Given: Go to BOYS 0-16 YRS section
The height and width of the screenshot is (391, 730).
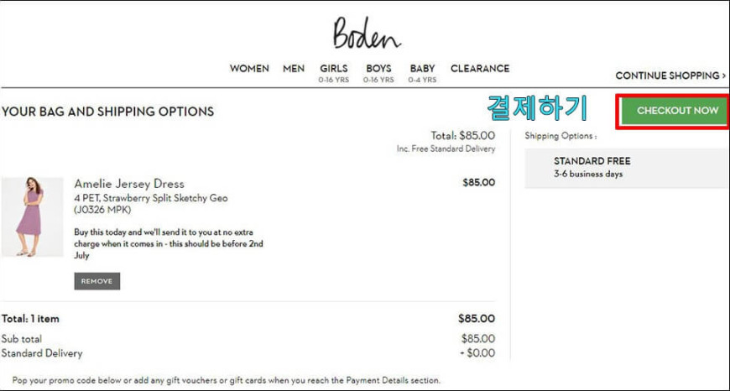Looking at the screenshot, I should point(378,74).
